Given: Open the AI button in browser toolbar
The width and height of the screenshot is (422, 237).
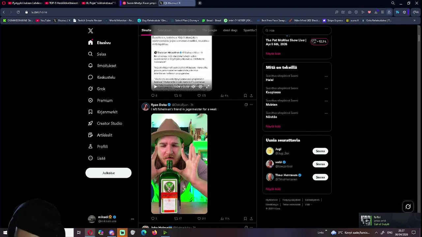Looking at the screenshot, I should tap(416, 12).
